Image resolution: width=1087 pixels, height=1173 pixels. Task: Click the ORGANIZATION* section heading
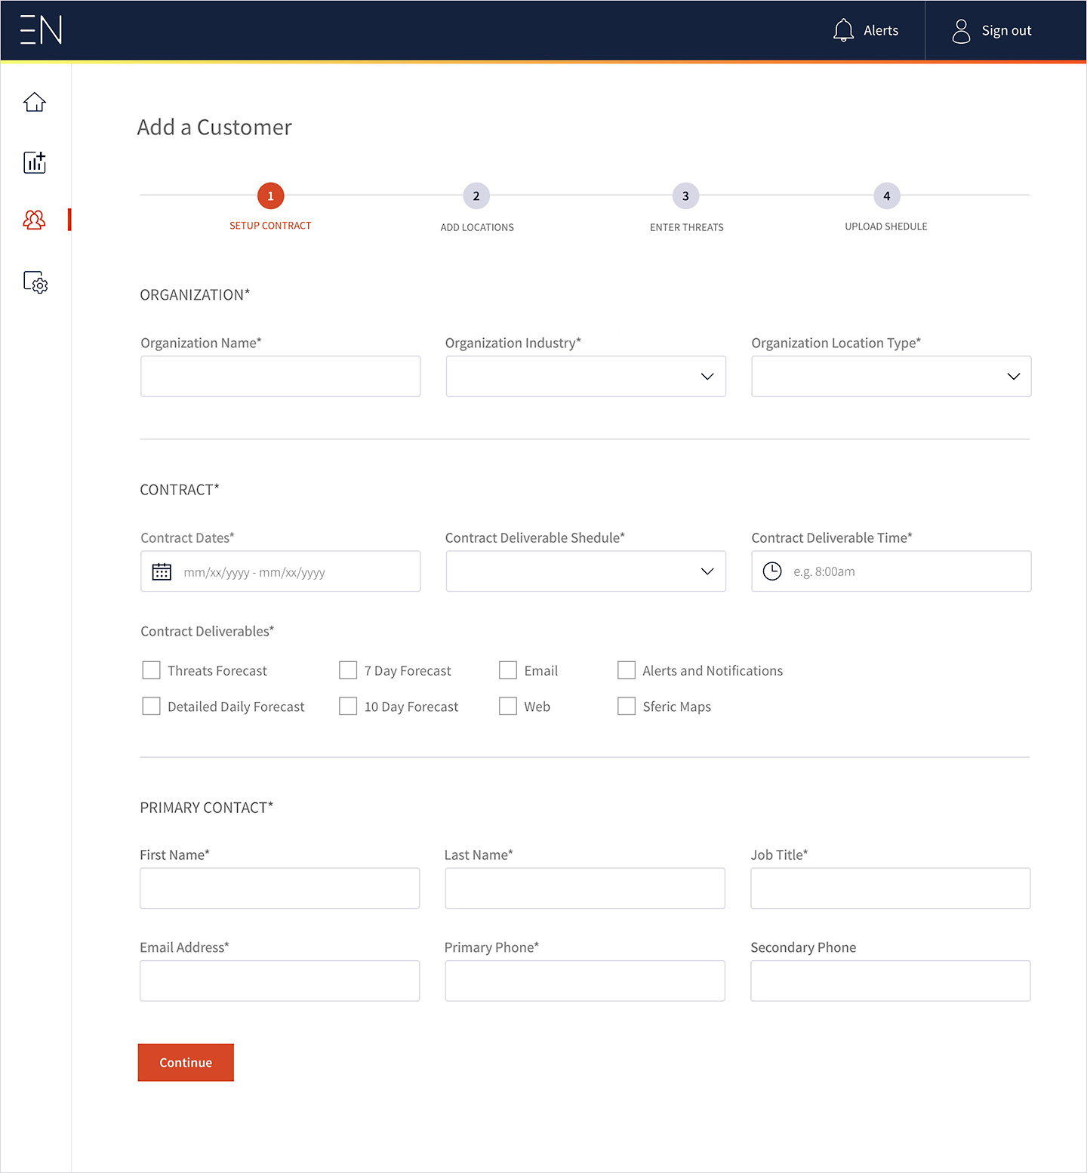click(x=195, y=295)
